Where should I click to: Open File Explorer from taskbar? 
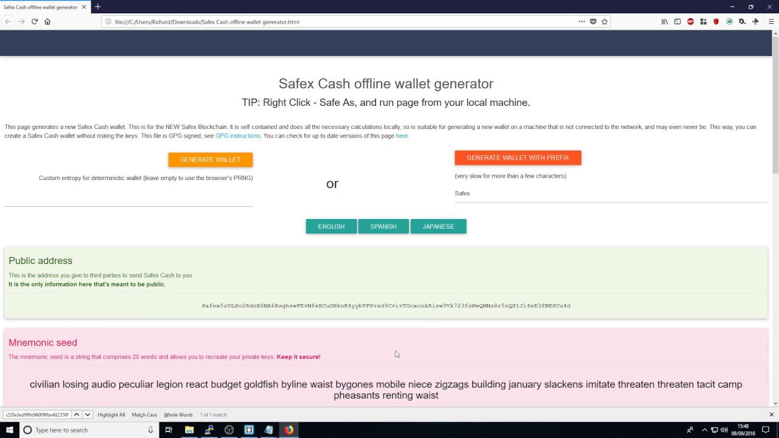pos(189,430)
